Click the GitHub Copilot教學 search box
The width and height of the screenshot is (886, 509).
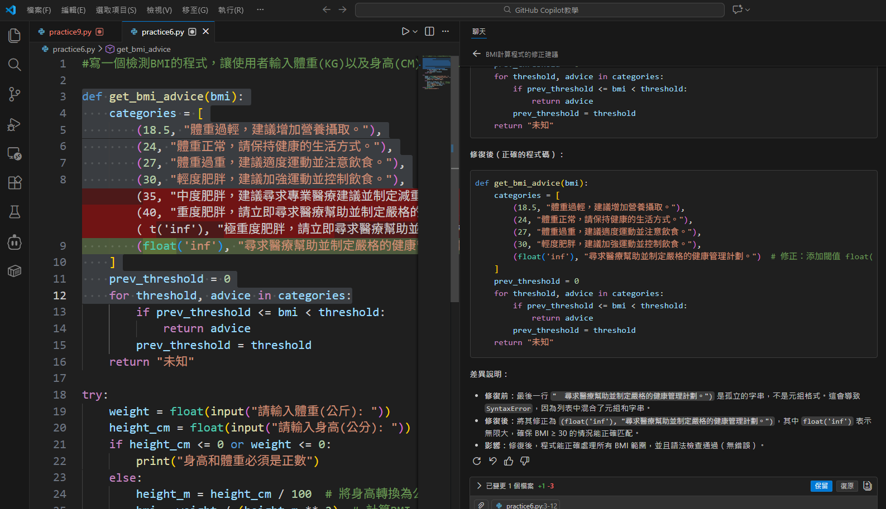539,10
